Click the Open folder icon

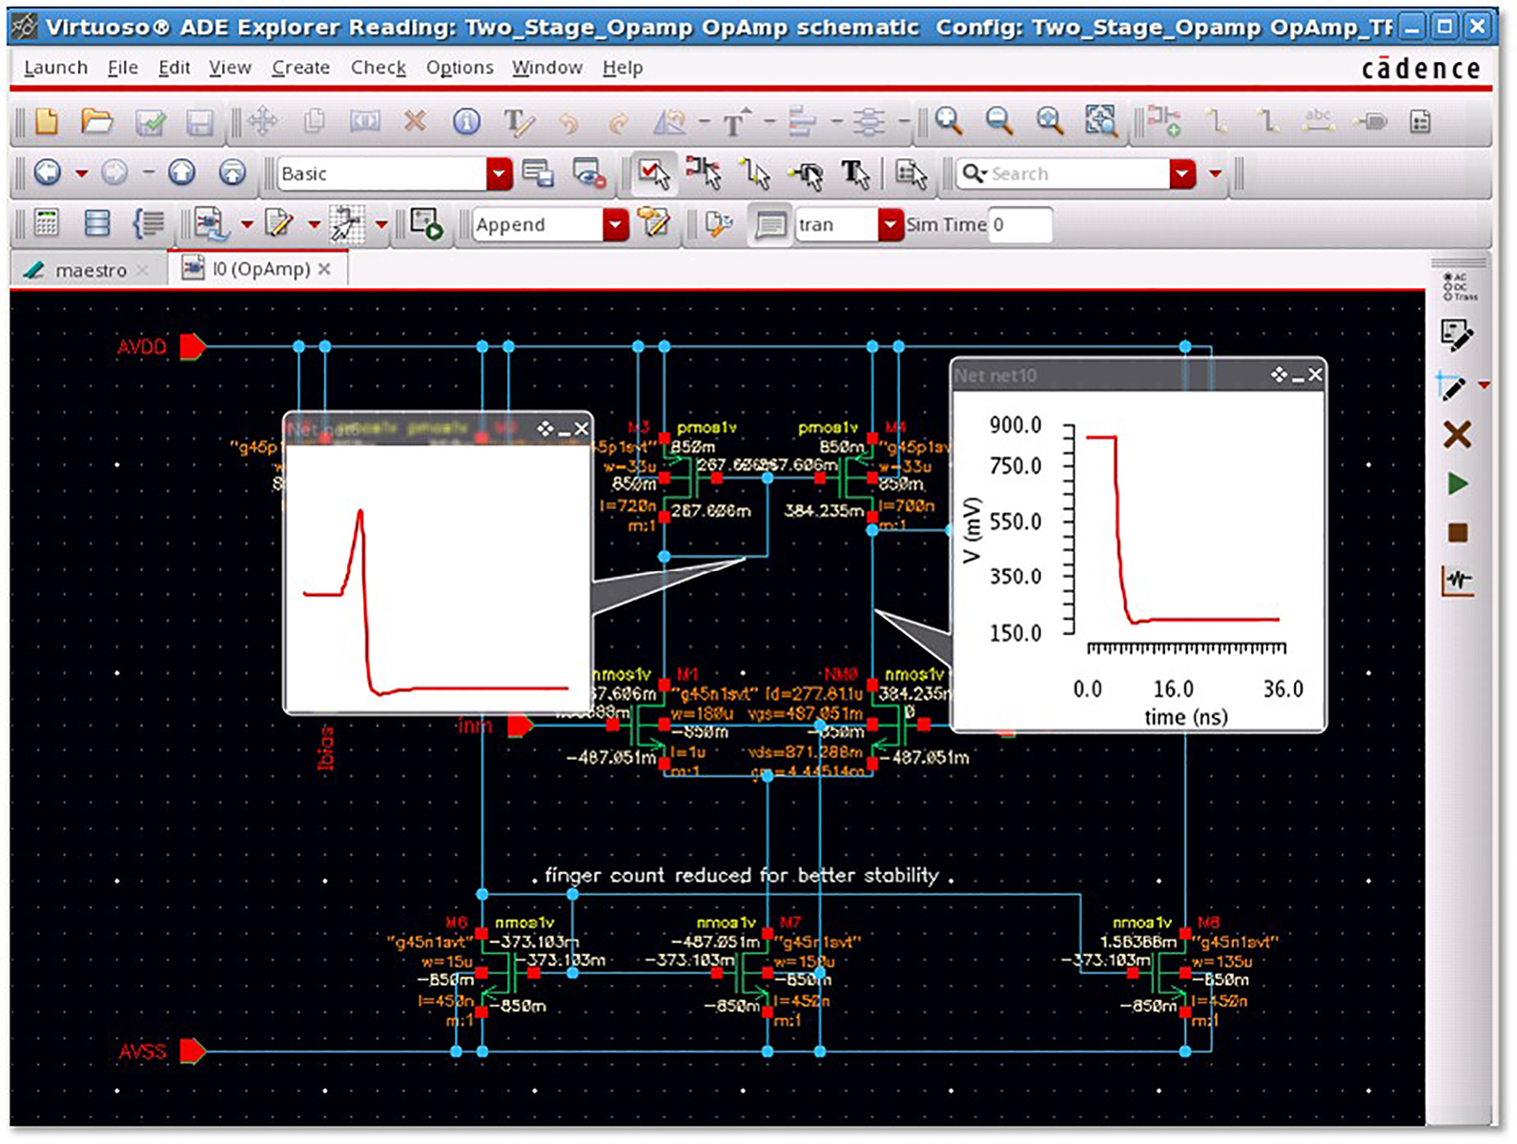point(96,122)
